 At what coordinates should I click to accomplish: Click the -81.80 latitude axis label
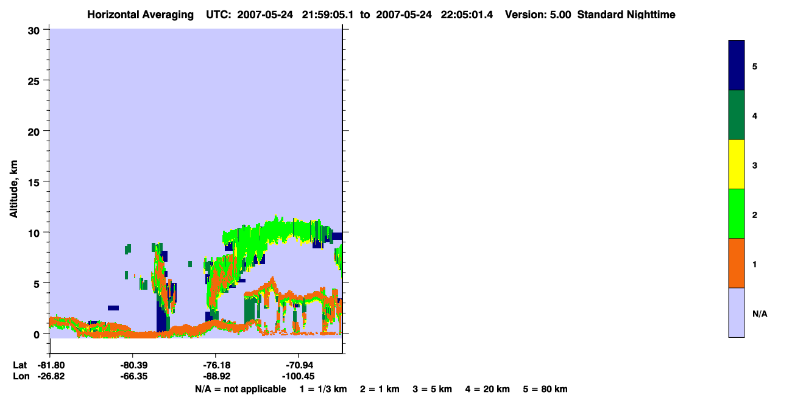[x=51, y=365]
